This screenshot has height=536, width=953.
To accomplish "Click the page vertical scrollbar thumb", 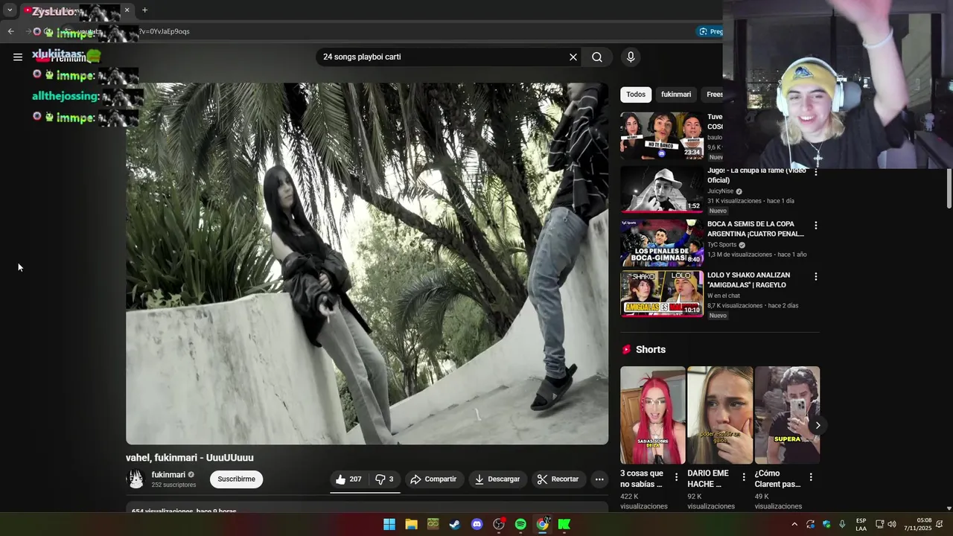I will pos(949,188).
